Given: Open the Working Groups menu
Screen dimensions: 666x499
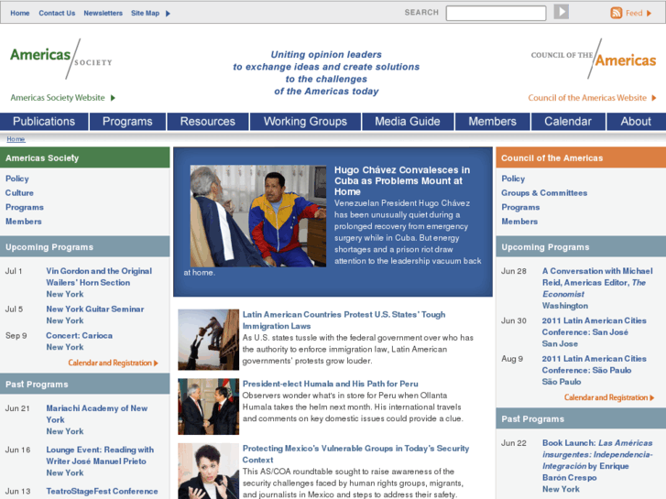Looking at the screenshot, I should tap(305, 122).
